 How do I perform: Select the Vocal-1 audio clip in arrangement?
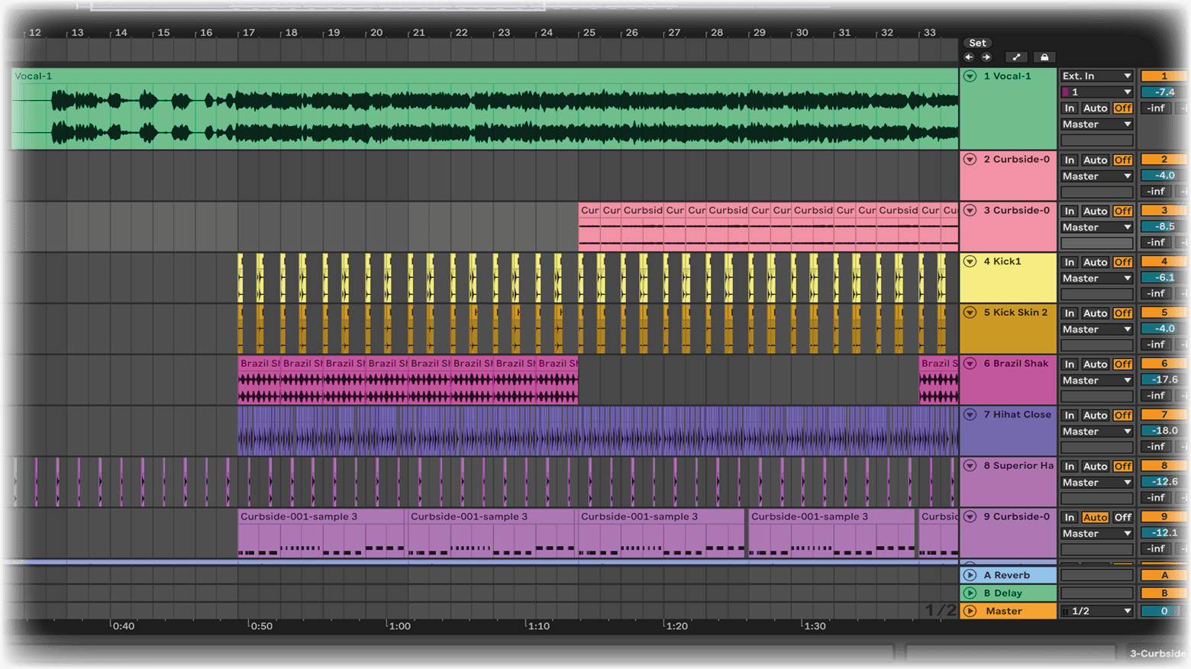pyautogui.click(x=458, y=76)
